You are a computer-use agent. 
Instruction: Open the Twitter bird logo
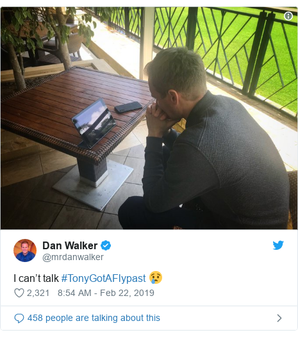point(278,245)
